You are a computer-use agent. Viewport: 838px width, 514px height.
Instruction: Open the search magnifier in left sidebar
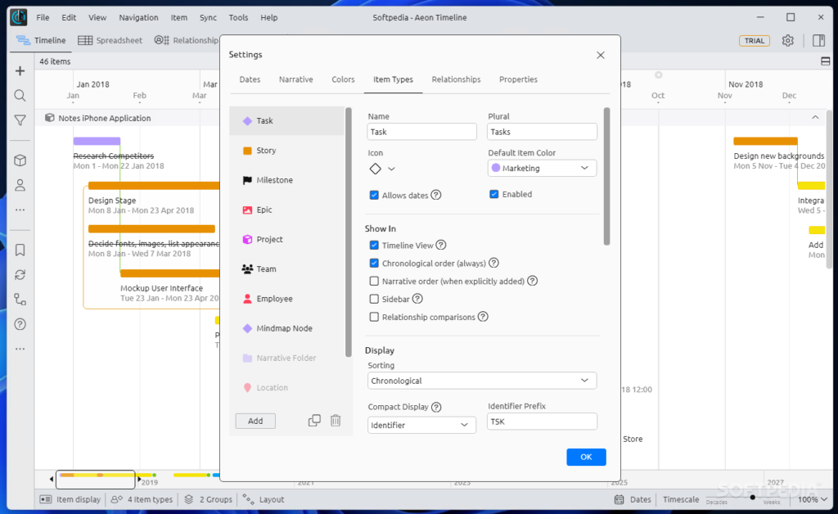pos(20,96)
